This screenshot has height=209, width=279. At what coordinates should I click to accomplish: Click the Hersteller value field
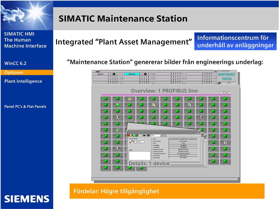(183, 147)
